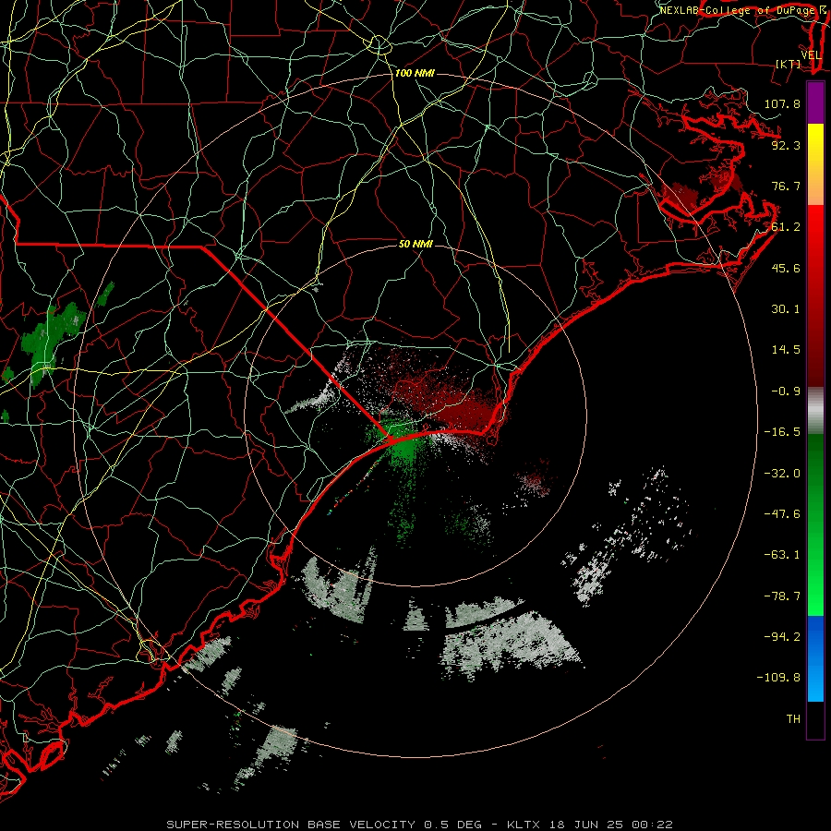The image size is (831, 831).
Task: Click the [KT] units label
Action: tap(789, 64)
